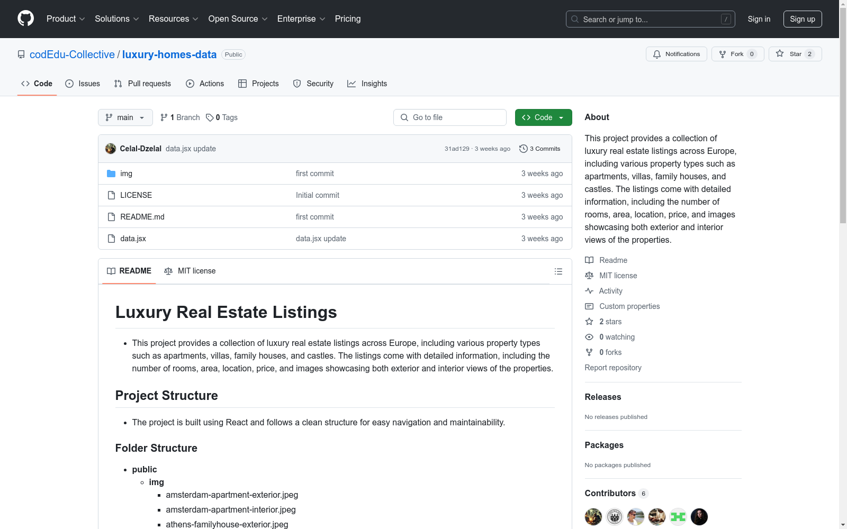
Task: Expand the Resources menu
Action: pyautogui.click(x=174, y=19)
